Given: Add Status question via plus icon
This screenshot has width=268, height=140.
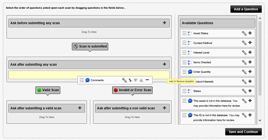Looking at the screenshot, I should (x=250, y=90).
